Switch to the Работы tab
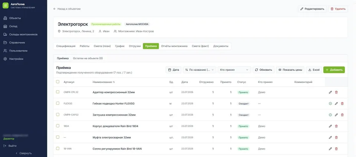 tap(85, 46)
